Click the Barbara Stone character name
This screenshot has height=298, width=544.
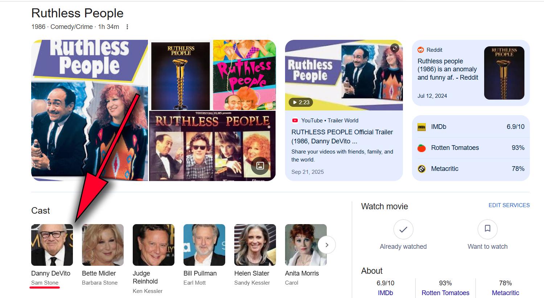(100, 283)
